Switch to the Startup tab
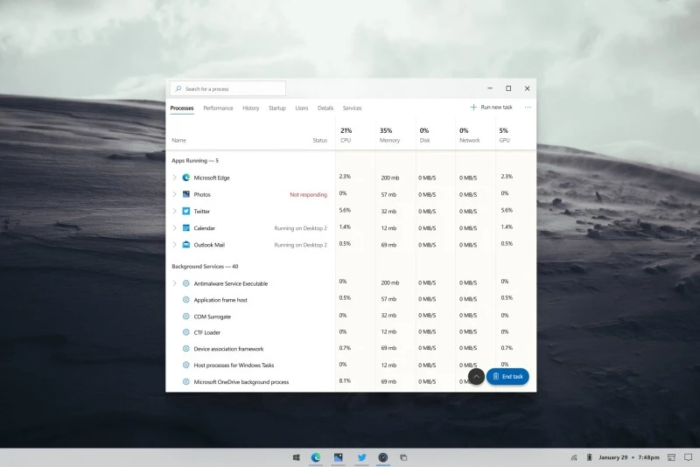The height and width of the screenshot is (467, 700). coord(276,108)
